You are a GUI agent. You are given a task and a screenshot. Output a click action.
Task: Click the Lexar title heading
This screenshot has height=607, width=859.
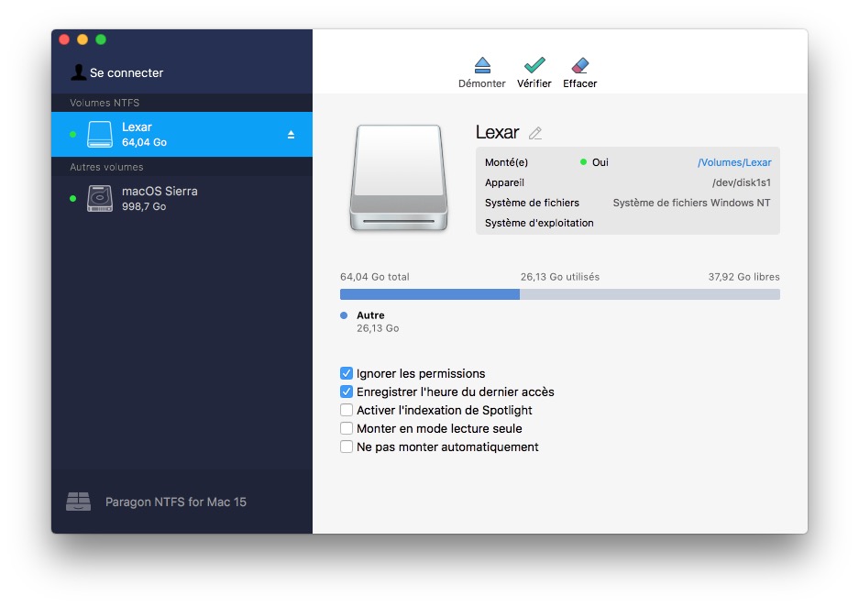pyautogui.click(x=497, y=132)
